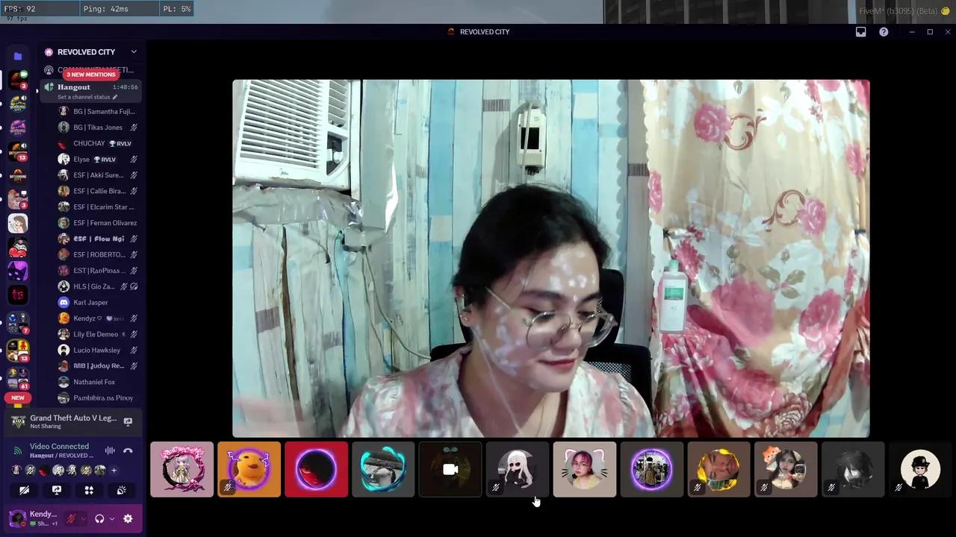Screen dimensions: 956x537
Task: Select user Pambihira na Pinoy
Action: tap(98, 398)
